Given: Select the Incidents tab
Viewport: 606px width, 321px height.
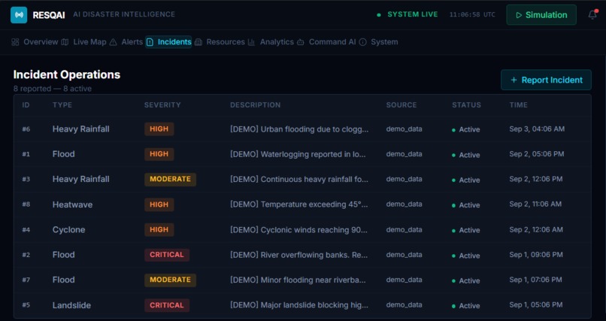Looking at the screenshot, I should point(168,42).
